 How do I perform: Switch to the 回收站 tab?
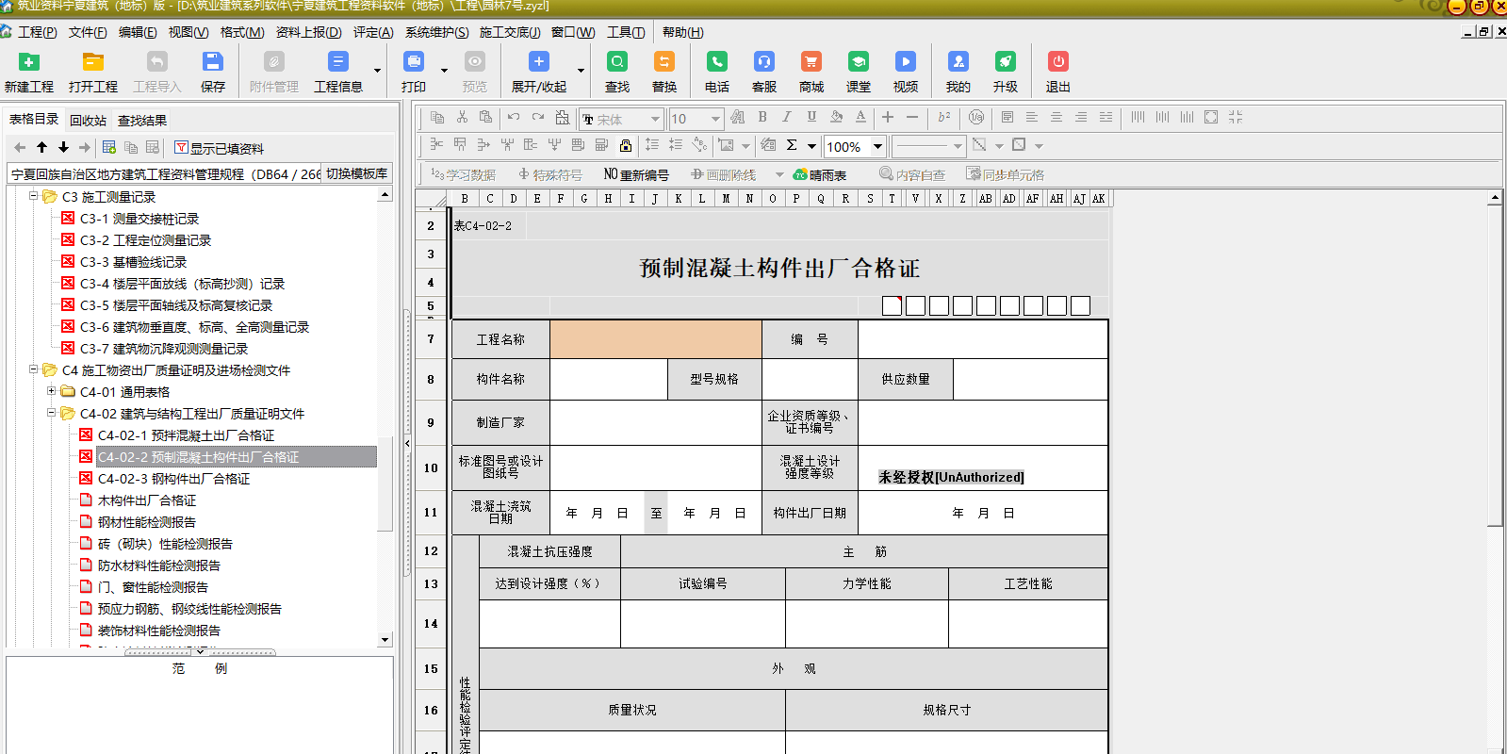pyautogui.click(x=88, y=121)
